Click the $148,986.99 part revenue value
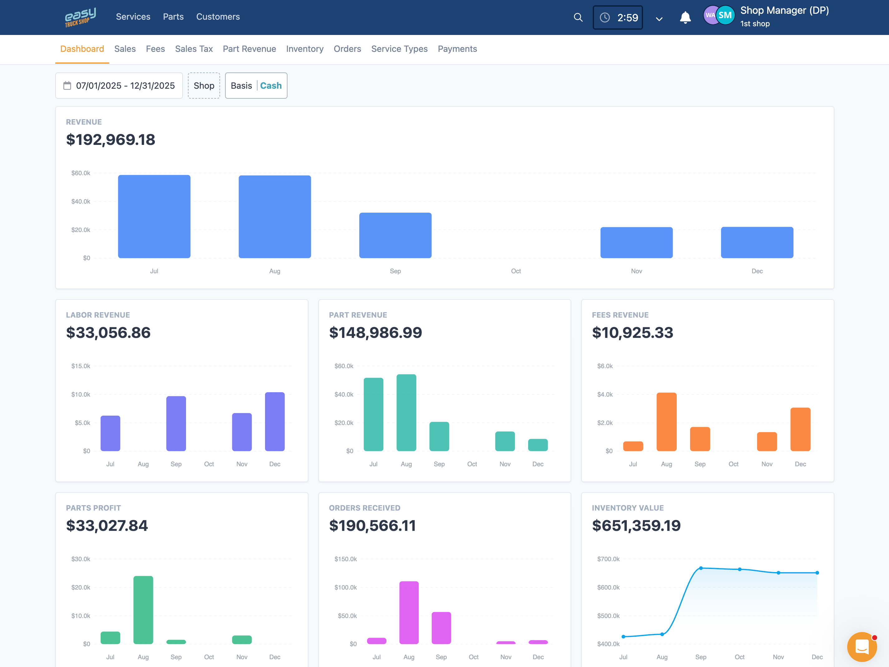The image size is (889, 667). pyautogui.click(x=376, y=333)
